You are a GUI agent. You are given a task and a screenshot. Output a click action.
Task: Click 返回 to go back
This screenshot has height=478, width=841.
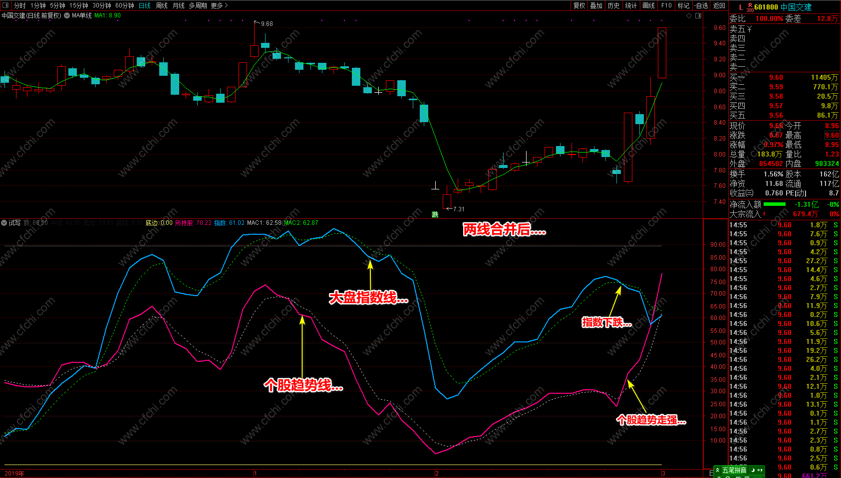click(x=719, y=5)
